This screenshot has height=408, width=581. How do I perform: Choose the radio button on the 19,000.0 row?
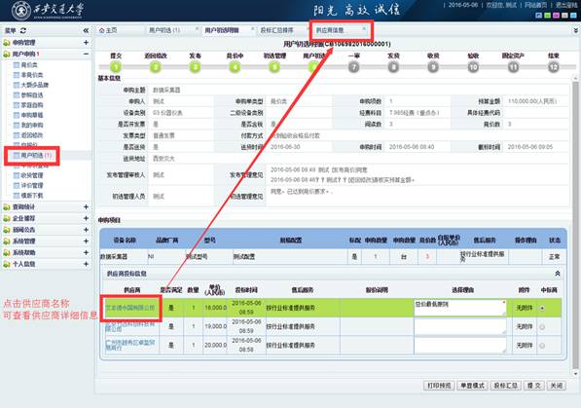coord(542,327)
